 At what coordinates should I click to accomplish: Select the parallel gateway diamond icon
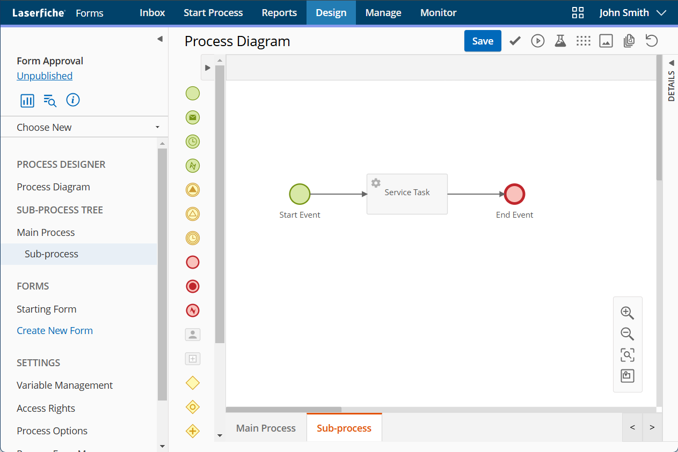tap(192, 431)
